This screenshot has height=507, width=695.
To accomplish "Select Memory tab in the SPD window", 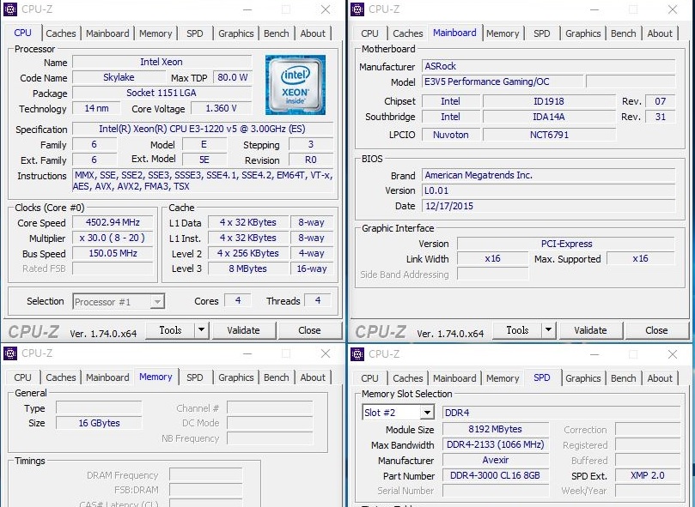I will point(503,378).
